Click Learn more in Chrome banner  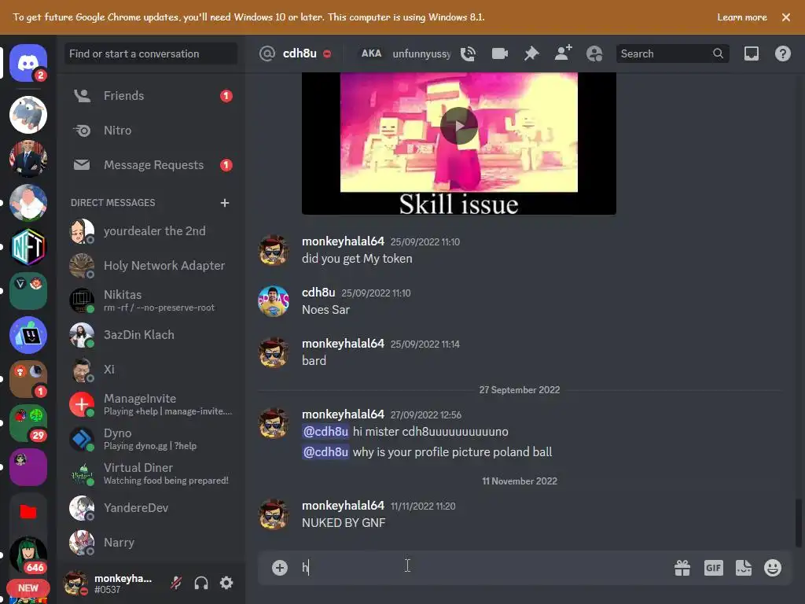(742, 17)
